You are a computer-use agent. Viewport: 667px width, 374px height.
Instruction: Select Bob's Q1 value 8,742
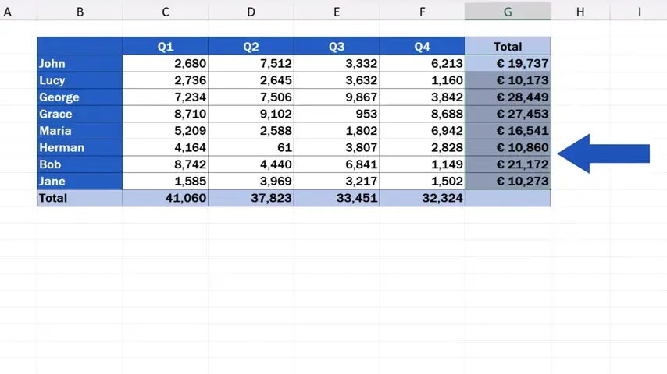tap(166, 164)
